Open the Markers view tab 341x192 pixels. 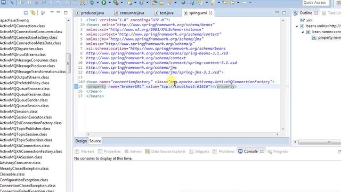coord(85,151)
